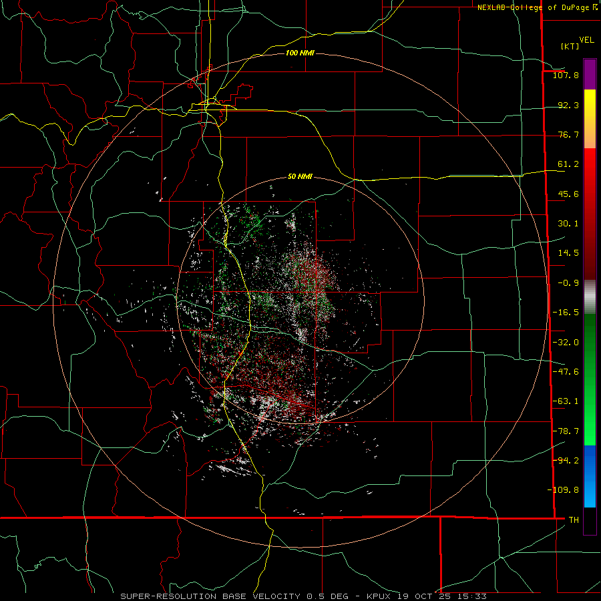Click the 30.1 velocity scale value

click(568, 224)
